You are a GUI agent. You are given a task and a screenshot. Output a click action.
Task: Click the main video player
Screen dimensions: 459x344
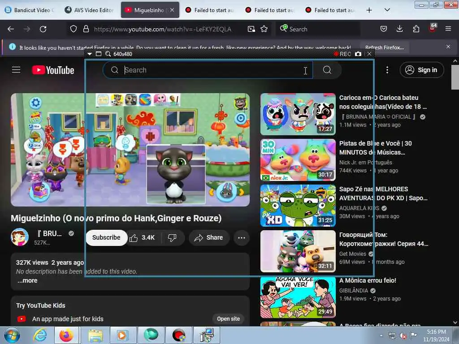pos(130,150)
